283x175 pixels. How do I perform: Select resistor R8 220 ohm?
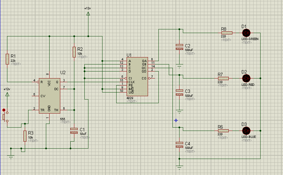coord(224,33)
